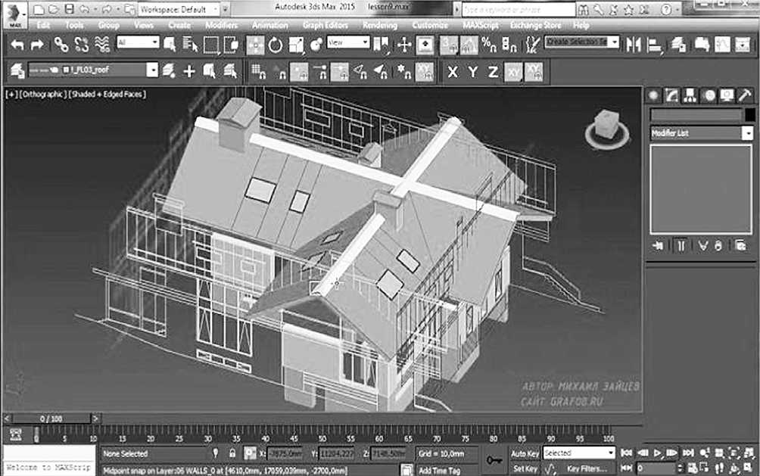Image resolution: width=760 pixels, height=476 pixels.
Task: Toggle the Angle Snap button
Action: click(469, 45)
